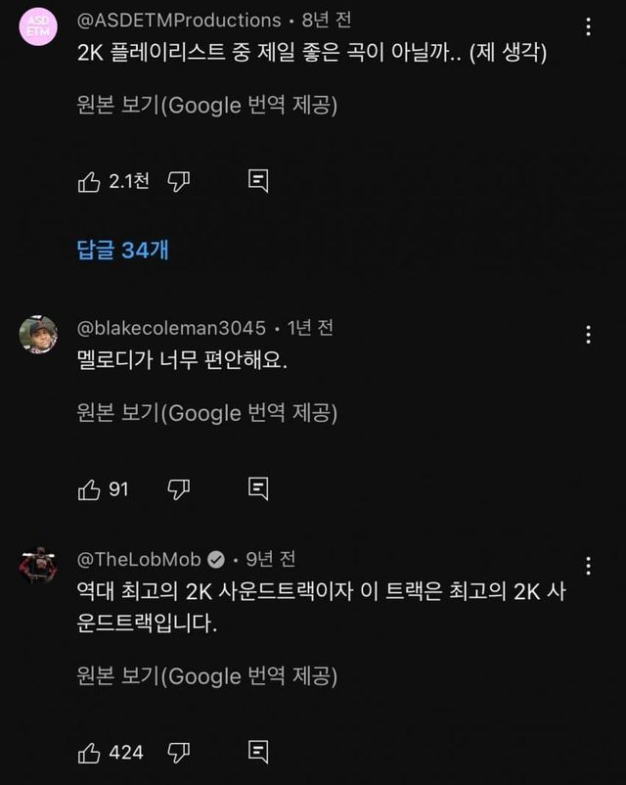This screenshot has height=785, width=626.
Task: Dislike the ASDETMProductions comment
Action: click(178, 181)
